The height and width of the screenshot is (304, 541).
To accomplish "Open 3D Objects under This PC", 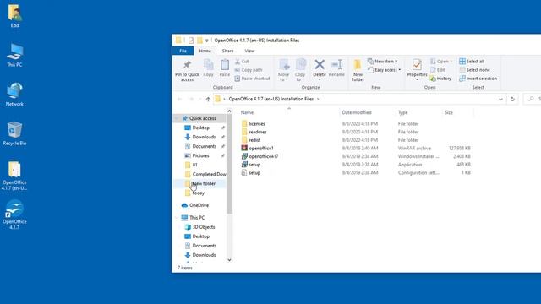I will [203, 227].
